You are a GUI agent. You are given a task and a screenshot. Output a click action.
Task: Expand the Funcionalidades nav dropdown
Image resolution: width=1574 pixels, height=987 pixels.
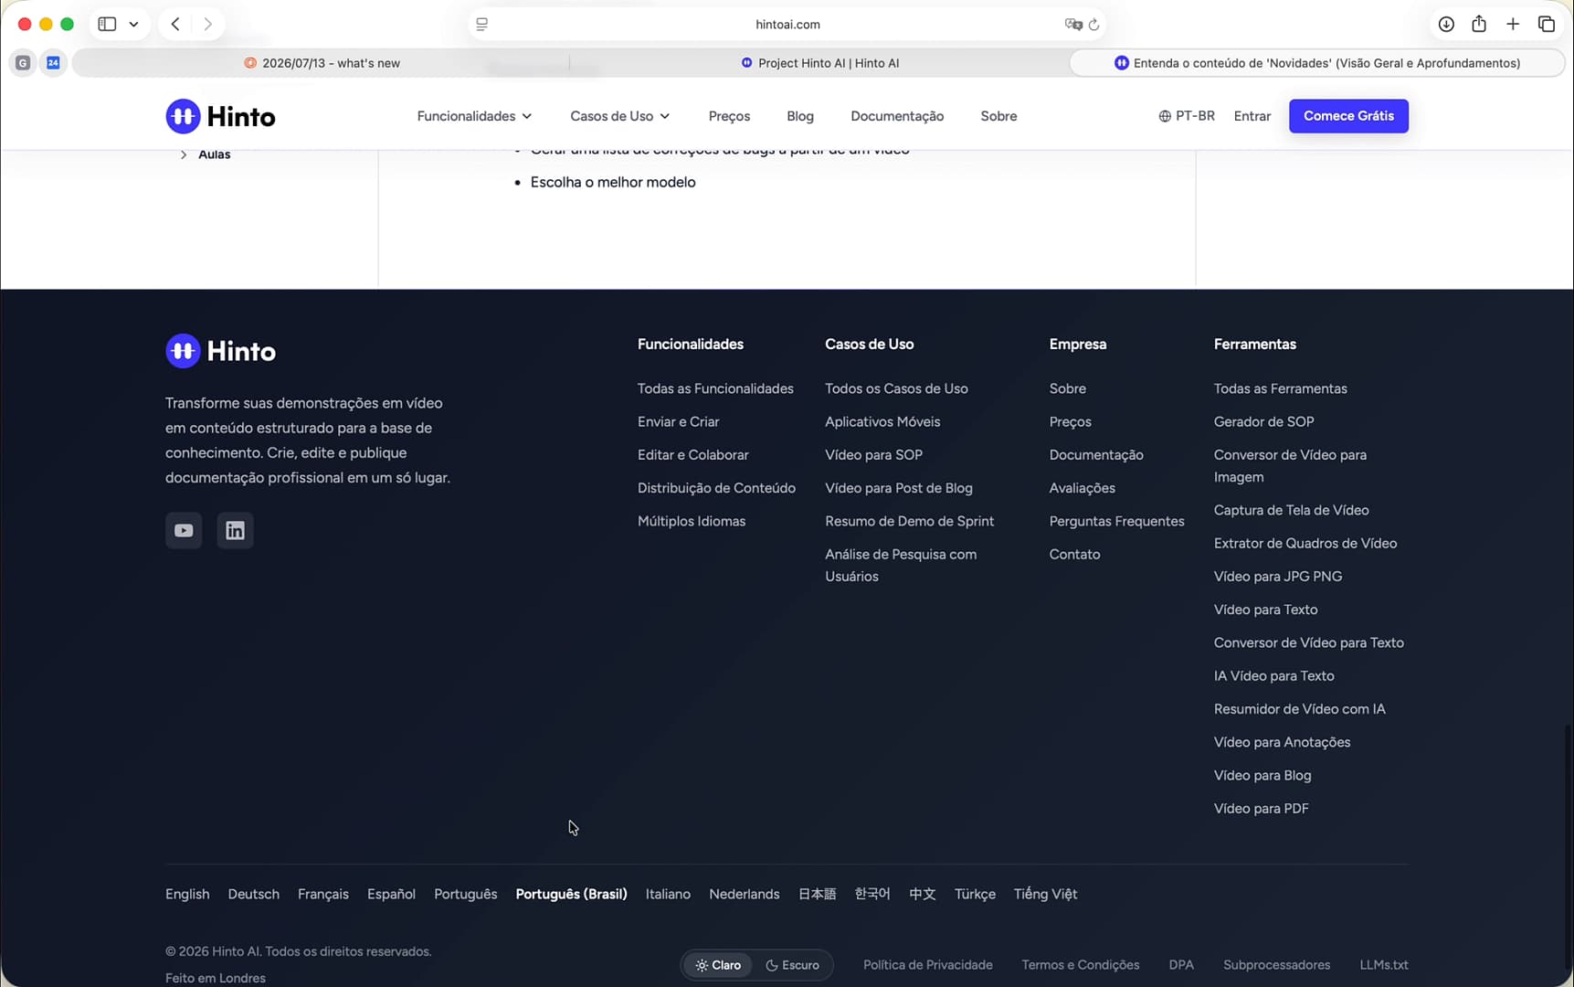point(474,116)
